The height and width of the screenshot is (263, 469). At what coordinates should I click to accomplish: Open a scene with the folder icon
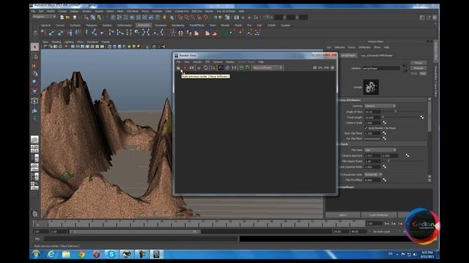tap(68, 18)
